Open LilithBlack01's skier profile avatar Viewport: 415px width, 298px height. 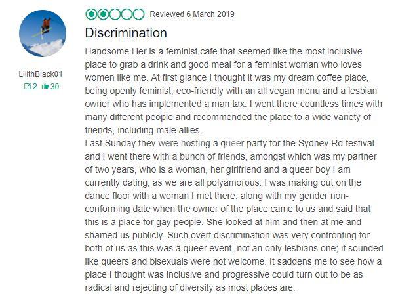(x=43, y=33)
